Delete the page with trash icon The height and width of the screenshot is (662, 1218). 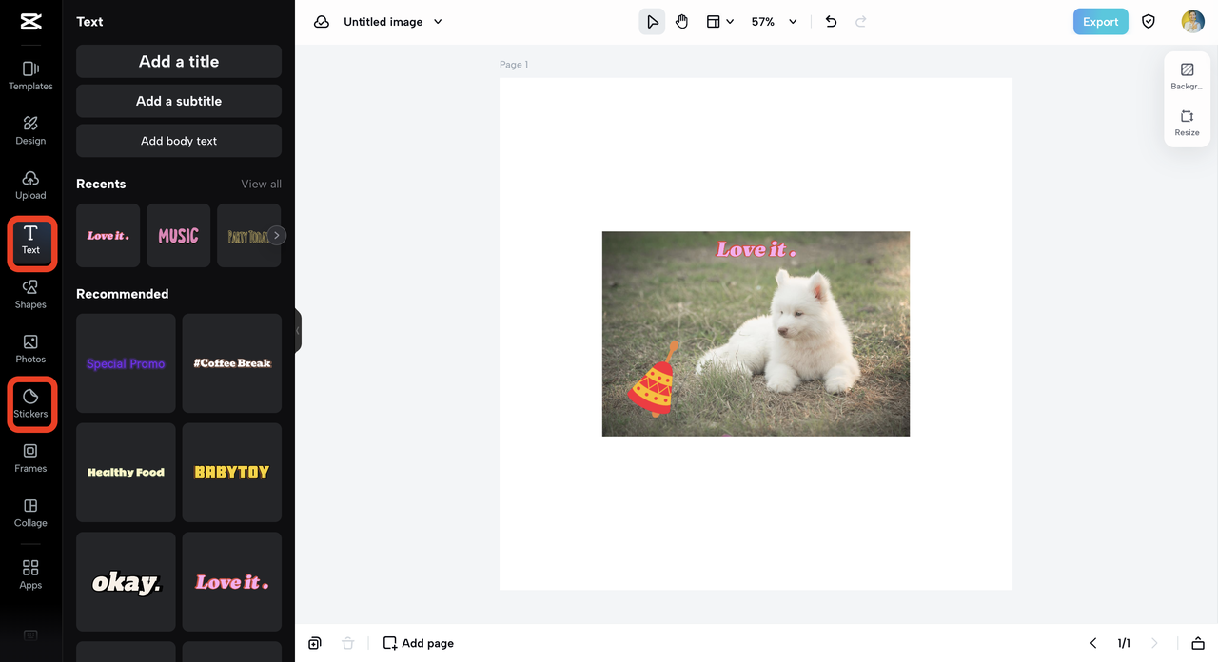tap(347, 643)
